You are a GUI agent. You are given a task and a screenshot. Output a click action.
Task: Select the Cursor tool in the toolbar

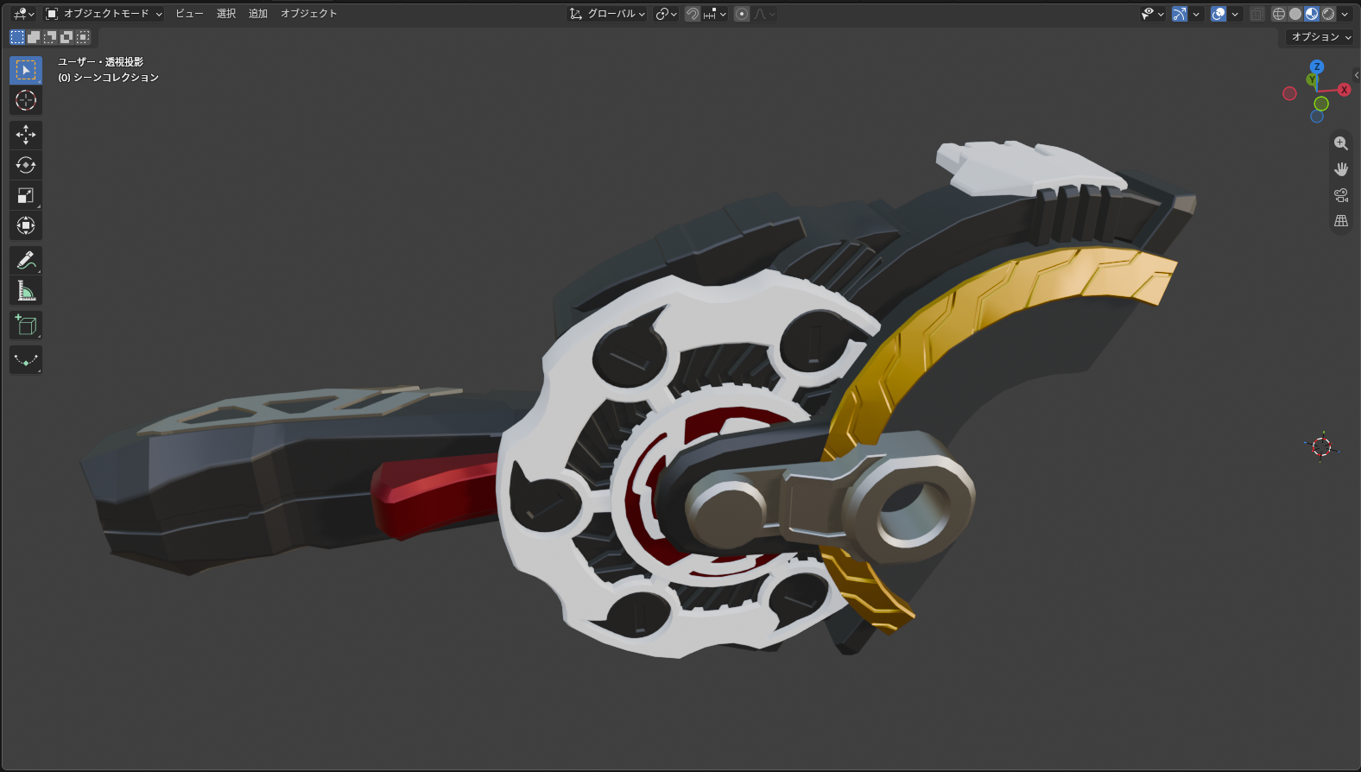(x=26, y=100)
